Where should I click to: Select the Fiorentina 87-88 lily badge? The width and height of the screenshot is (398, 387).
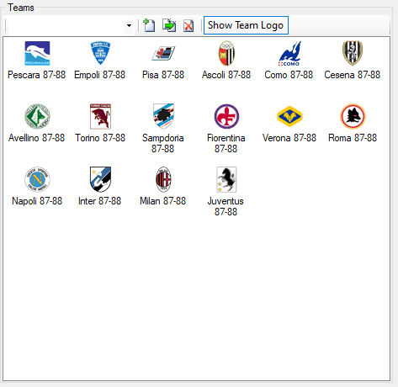click(226, 116)
